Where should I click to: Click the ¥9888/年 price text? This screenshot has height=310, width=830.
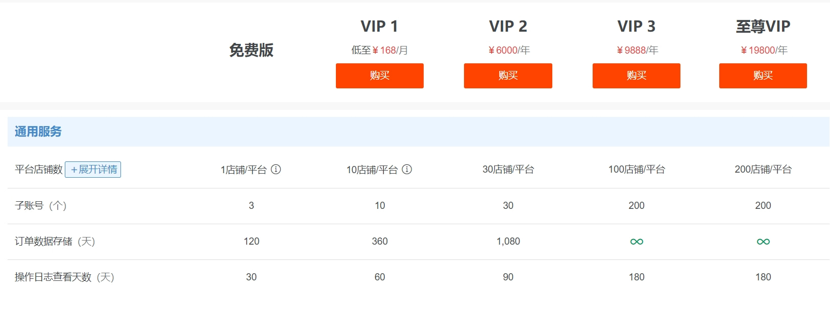636,50
